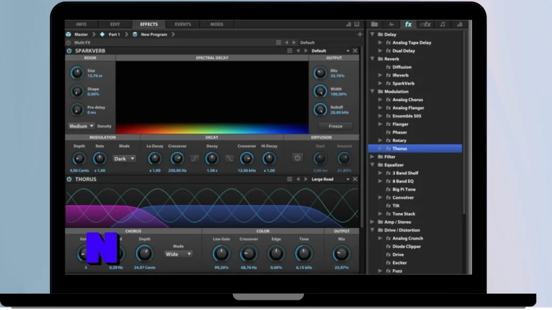Switch to the INFO tab

(x=81, y=24)
